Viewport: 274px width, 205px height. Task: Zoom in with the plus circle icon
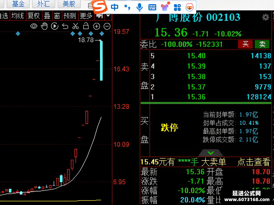[x=97, y=26]
